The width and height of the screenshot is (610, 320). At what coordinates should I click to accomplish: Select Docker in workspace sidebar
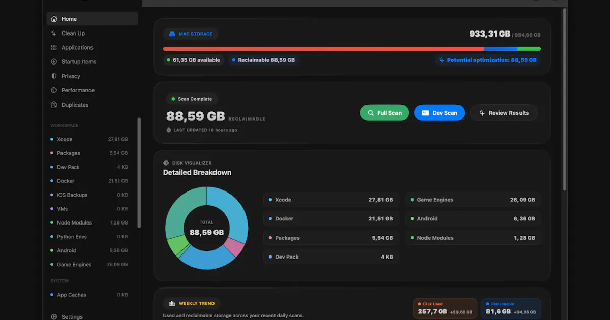tap(89, 181)
